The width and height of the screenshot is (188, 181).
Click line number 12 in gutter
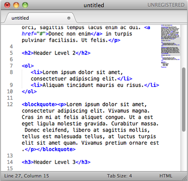pyautogui.click(x=10, y=104)
